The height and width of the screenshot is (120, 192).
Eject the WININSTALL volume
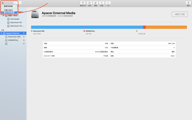coord(24,40)
